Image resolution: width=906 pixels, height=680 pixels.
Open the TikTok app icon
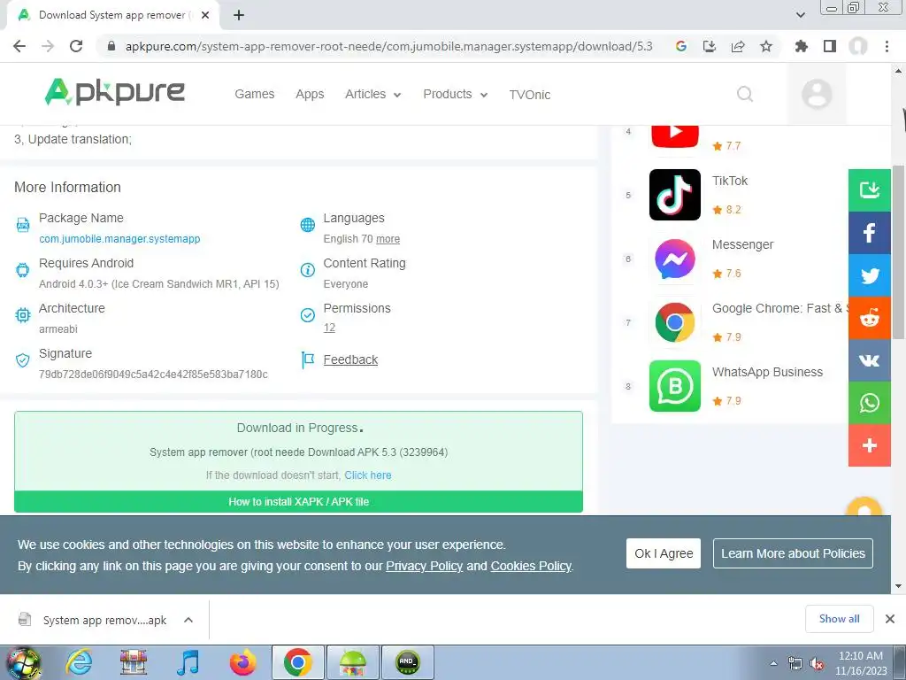click(675, 195)
